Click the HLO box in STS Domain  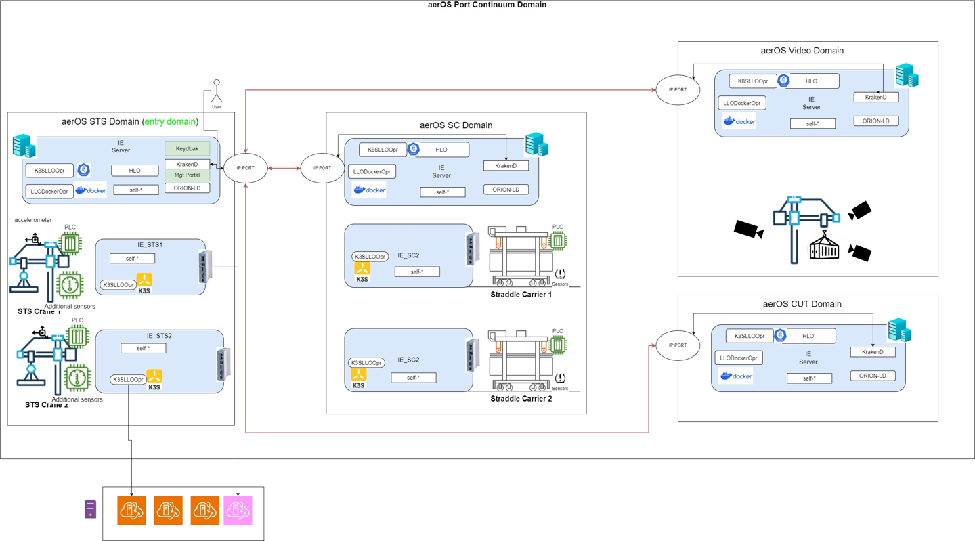(135, 171)
